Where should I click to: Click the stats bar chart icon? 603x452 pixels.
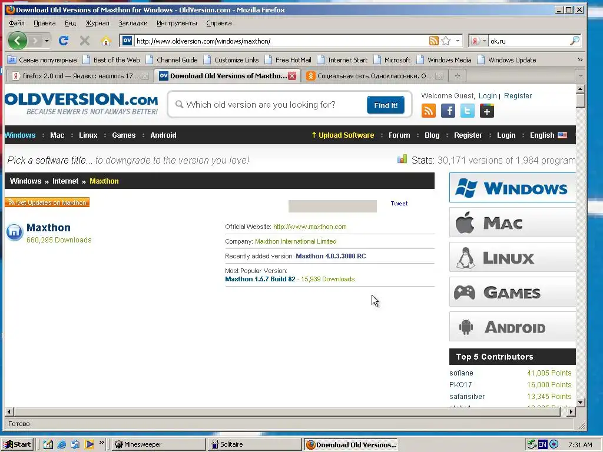[x=402, y=159]
